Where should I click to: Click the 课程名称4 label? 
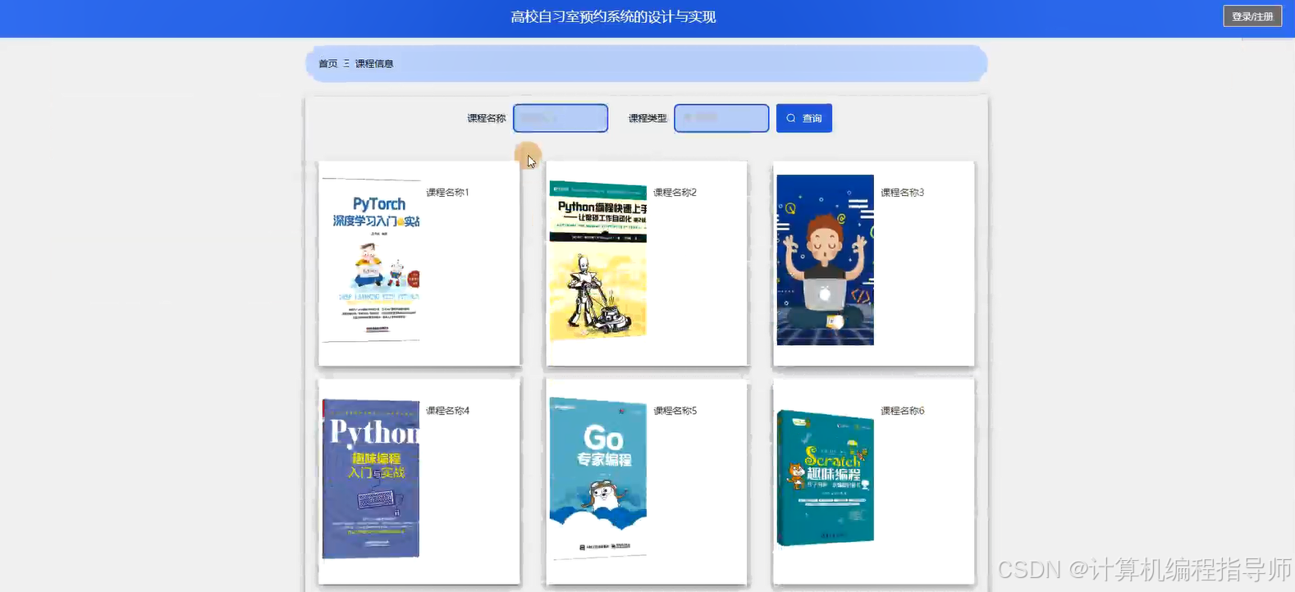447,411
